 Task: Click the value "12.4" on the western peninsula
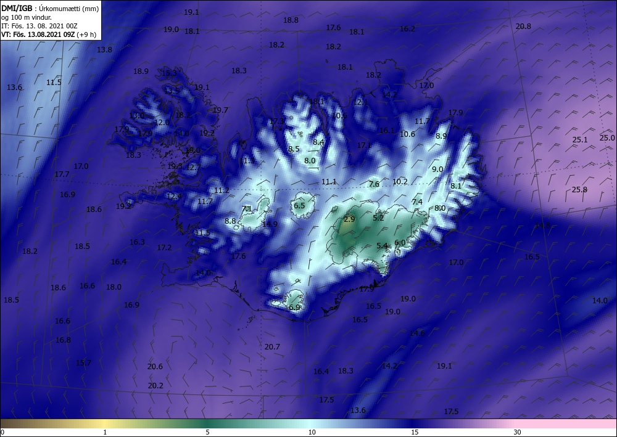tap(175, 196)
